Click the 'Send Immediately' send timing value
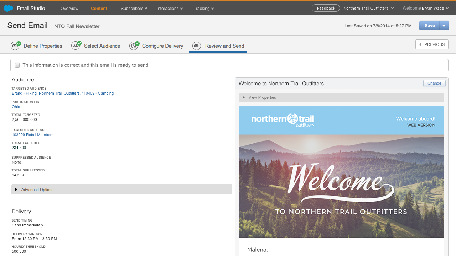The height and width of the screenshot is (256, 456). pos(27,225)
